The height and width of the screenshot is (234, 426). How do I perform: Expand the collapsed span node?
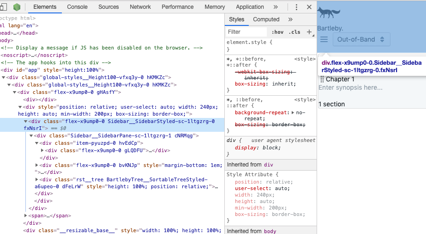point(25,216)
